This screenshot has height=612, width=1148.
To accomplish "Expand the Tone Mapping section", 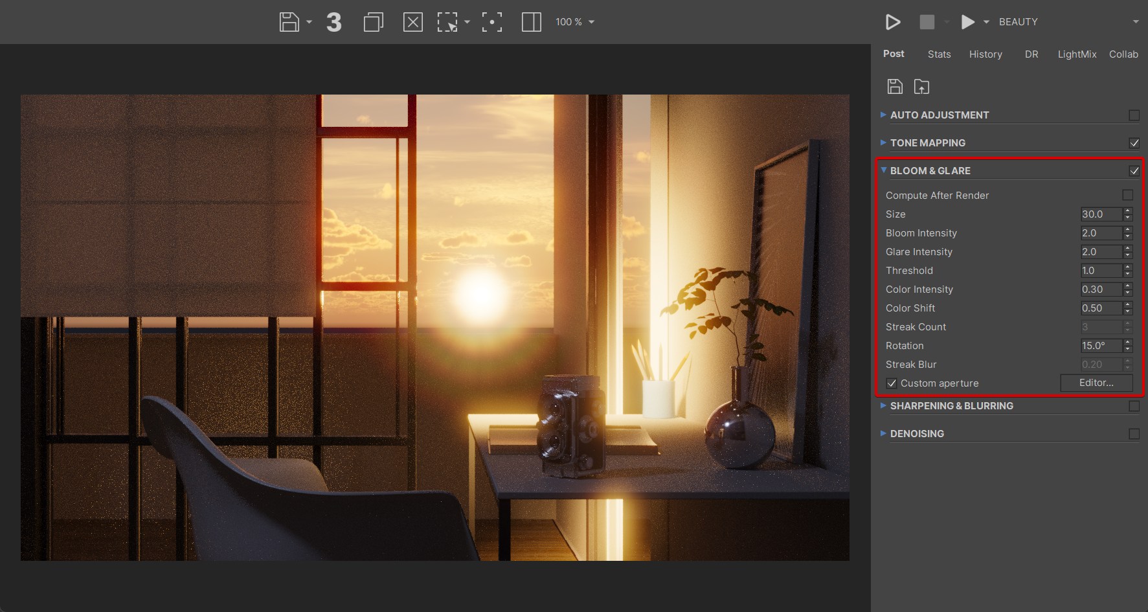I will pos(927,143).
